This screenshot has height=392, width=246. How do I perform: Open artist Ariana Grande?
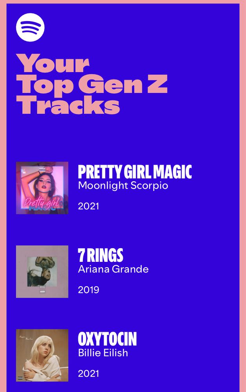coord(113,269)
